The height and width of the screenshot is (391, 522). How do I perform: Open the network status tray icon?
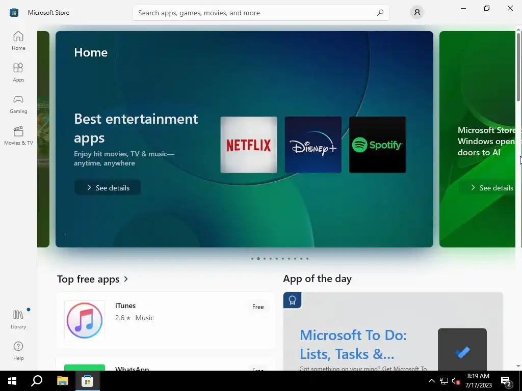(444, 381)
